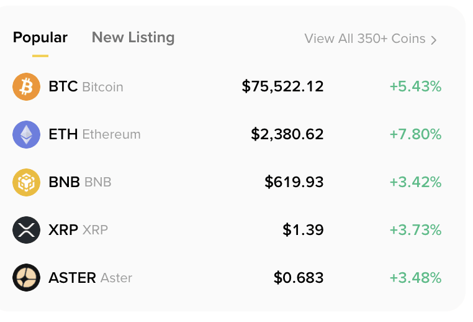The image size is (473, 322).
Task: Click the Bitcoin price $75,522.12
Action: (x=282, y=86)
